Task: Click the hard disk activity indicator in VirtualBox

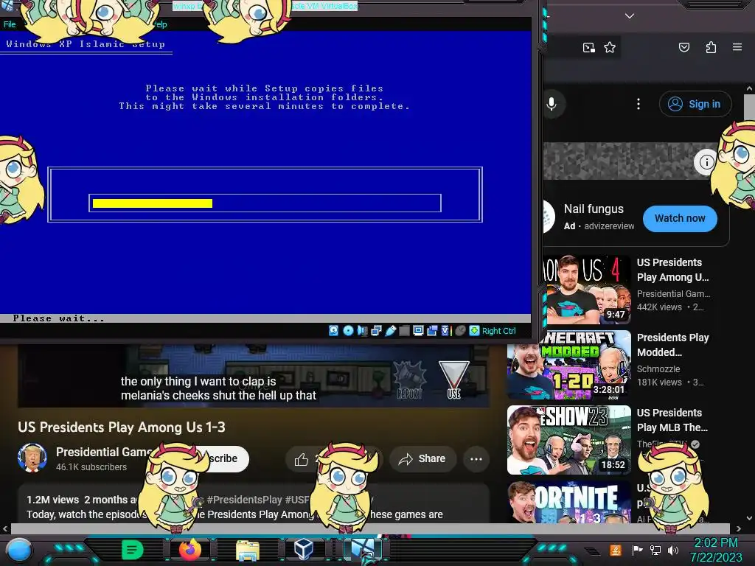Action: (334, 331)
